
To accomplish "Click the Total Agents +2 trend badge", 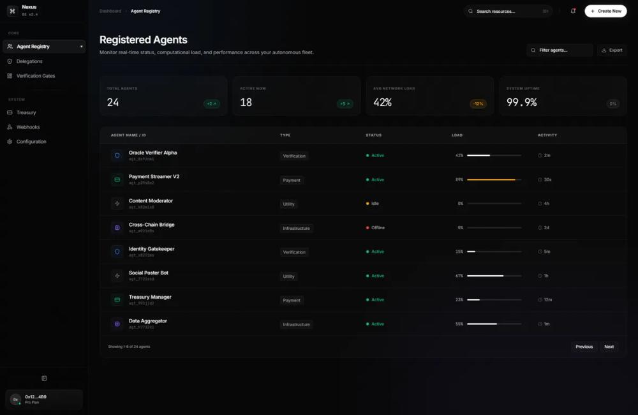I will click(212, 104).
